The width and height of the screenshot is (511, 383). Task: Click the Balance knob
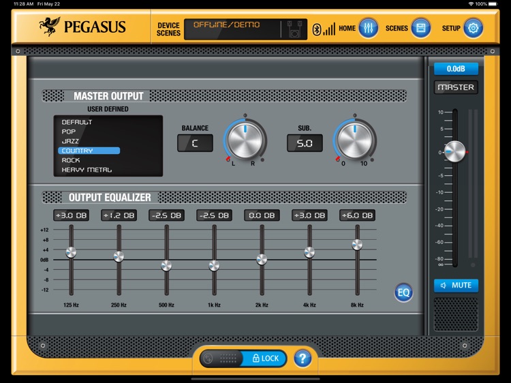[x=245, y=140]
